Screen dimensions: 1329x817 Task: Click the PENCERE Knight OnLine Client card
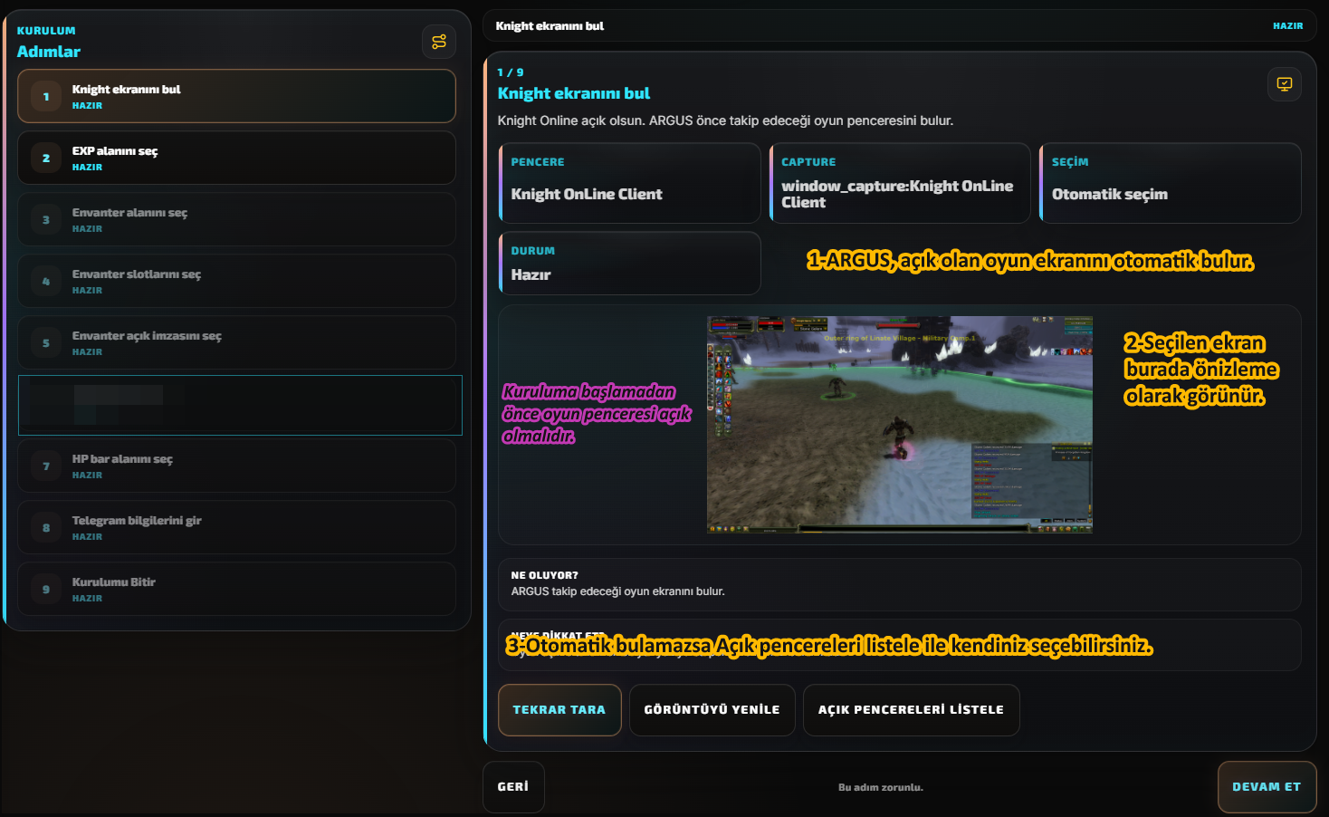click(x=629, y=183)
